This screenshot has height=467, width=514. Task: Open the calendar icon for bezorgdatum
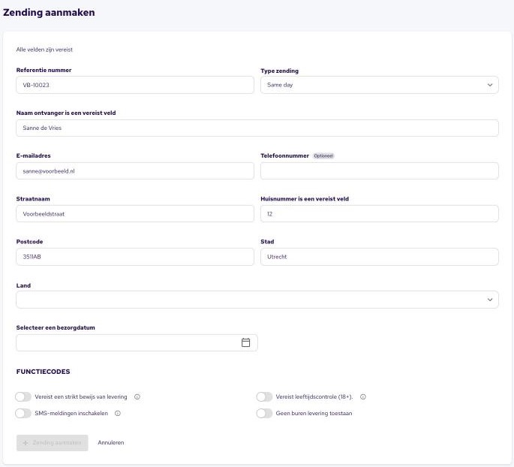tap(245, 342)
